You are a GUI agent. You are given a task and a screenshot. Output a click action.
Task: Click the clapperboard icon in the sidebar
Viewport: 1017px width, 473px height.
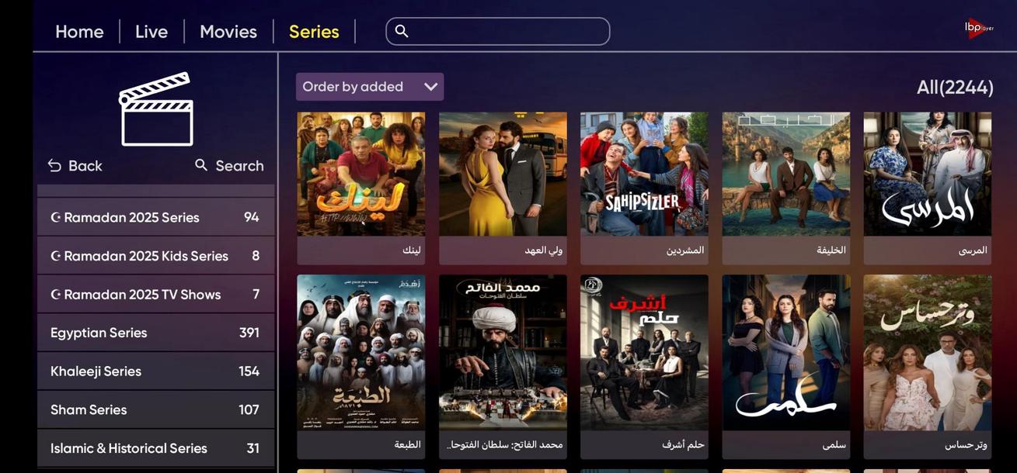[x=156, y=109]
